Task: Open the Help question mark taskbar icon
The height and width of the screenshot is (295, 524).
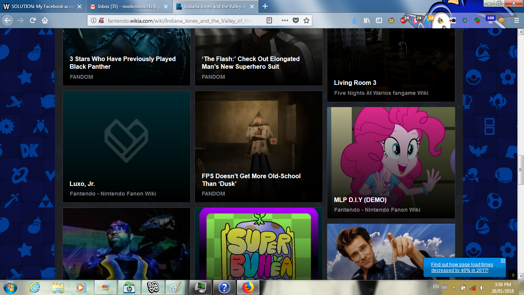Action: pyautogui.click(x=224, y=287)
